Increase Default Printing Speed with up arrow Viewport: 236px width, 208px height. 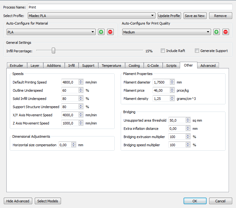(x=81, y=81)
